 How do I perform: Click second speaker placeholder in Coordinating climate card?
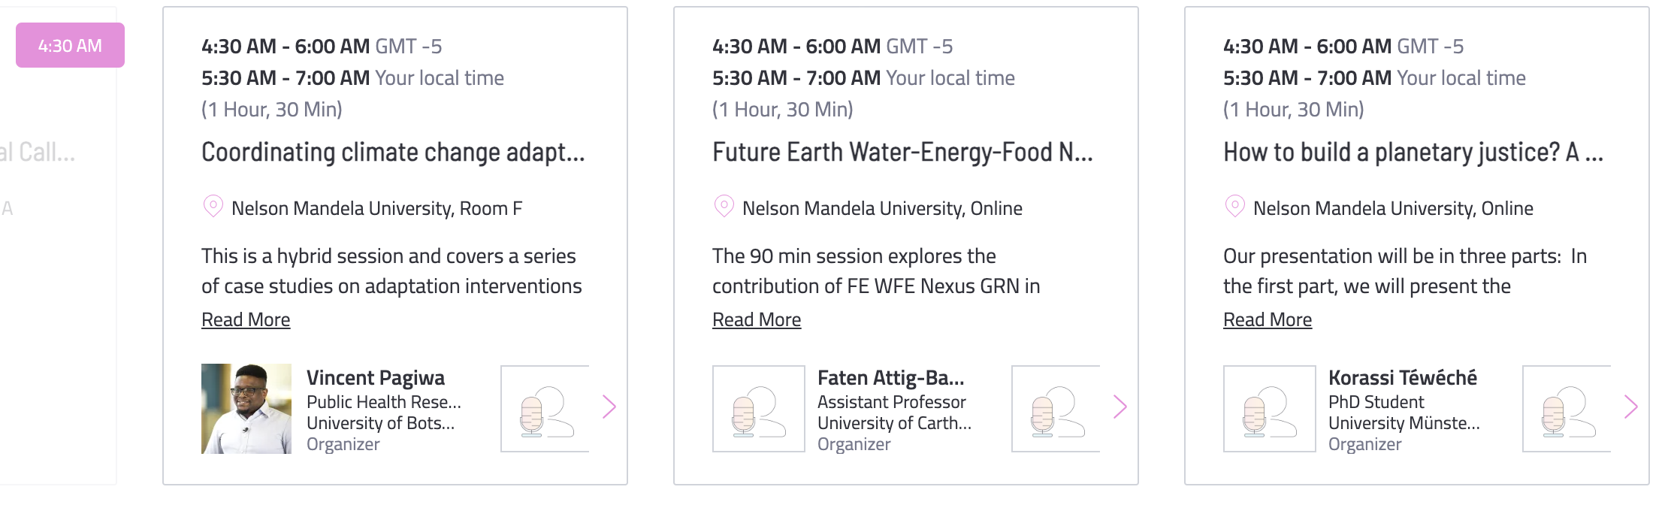point(545,409)
